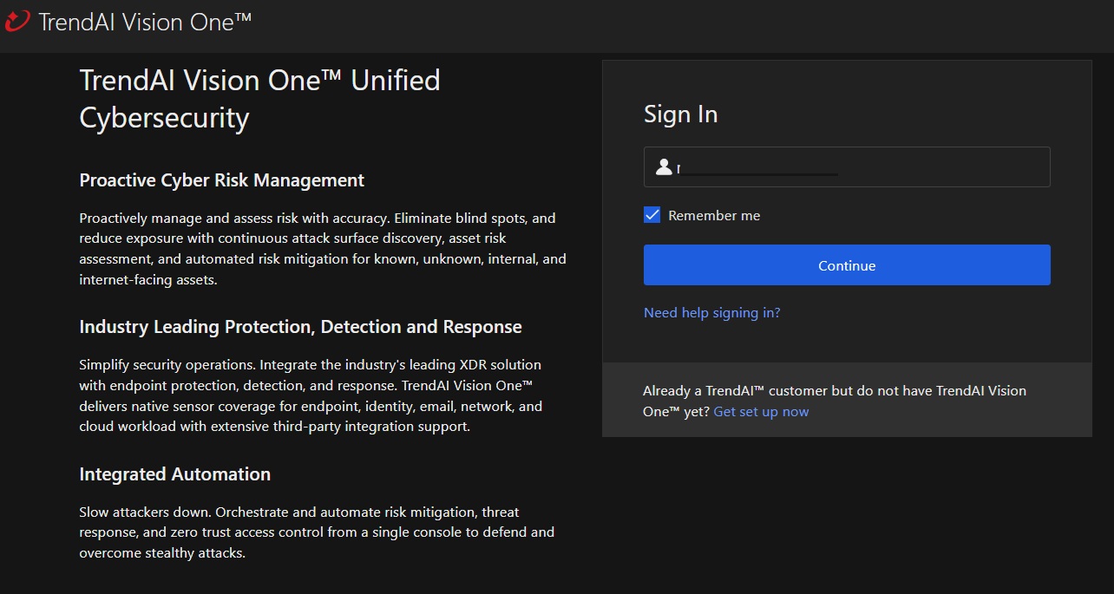Click the paragraph starting Simplify security operations
Image resolution: width=1114 pixels, height=594 pixels.
(311, 395)
